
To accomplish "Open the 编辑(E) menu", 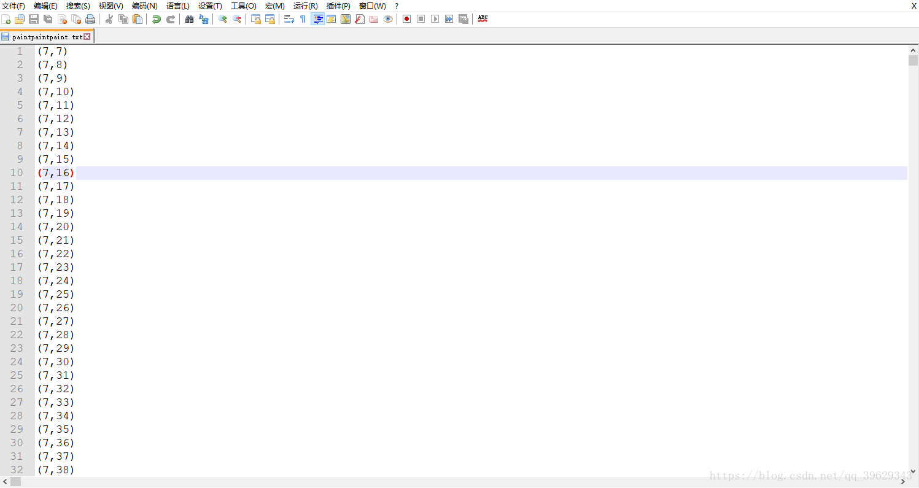I will pos(45,6).
